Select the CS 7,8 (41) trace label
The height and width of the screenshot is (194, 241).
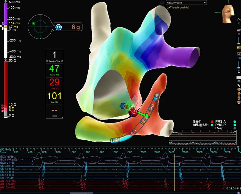click(x=7, y=169)
